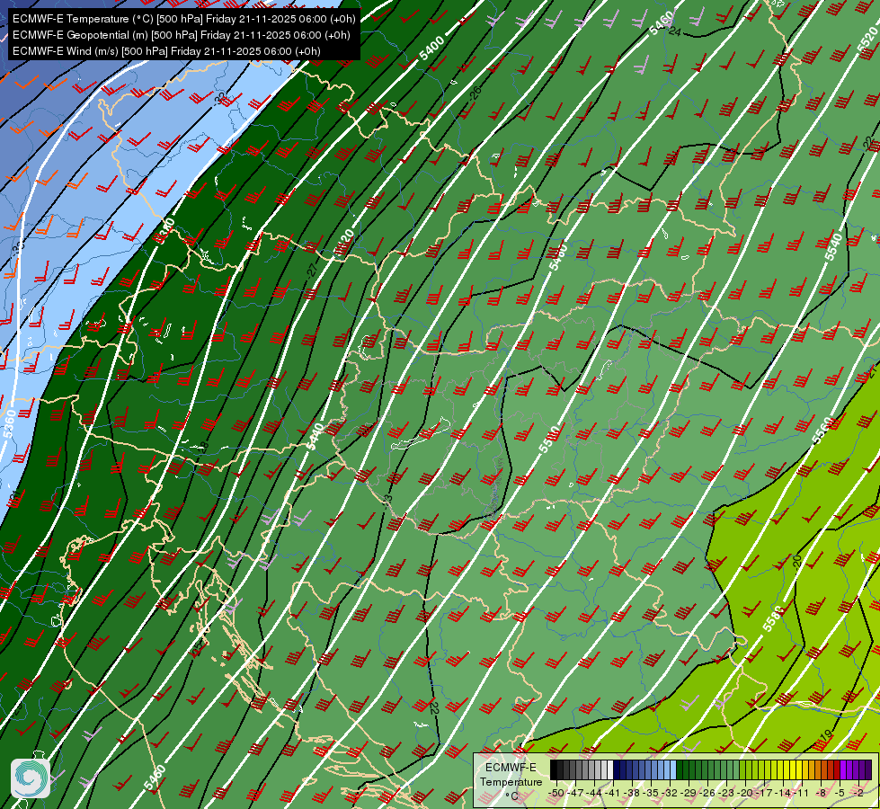Click the '5560' geopotential contour label
880x809 pixels.
(x=822, y=430)
